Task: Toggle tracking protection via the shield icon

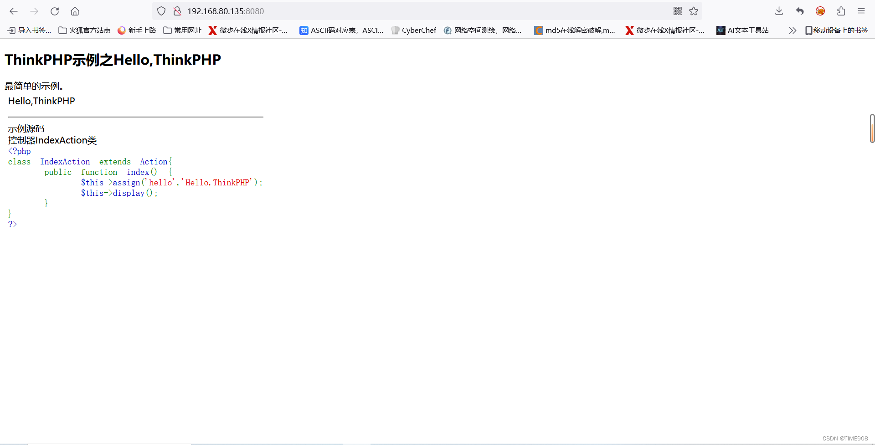Action: coord(161,11)
